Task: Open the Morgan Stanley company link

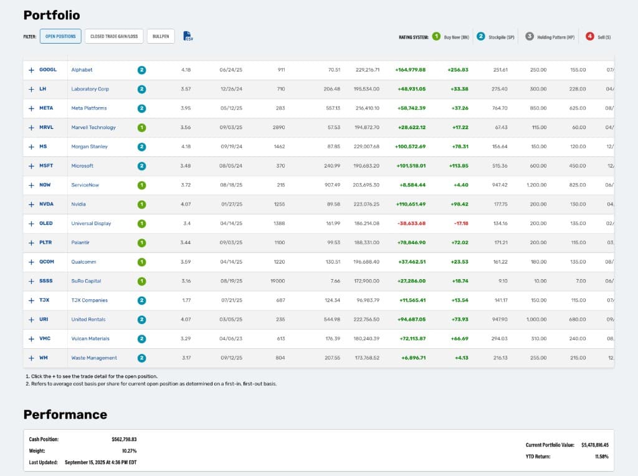Action: click(x=89, y=147)
